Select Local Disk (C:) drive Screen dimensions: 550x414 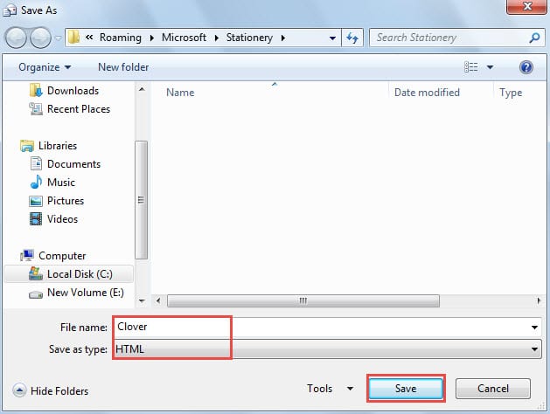77,274
